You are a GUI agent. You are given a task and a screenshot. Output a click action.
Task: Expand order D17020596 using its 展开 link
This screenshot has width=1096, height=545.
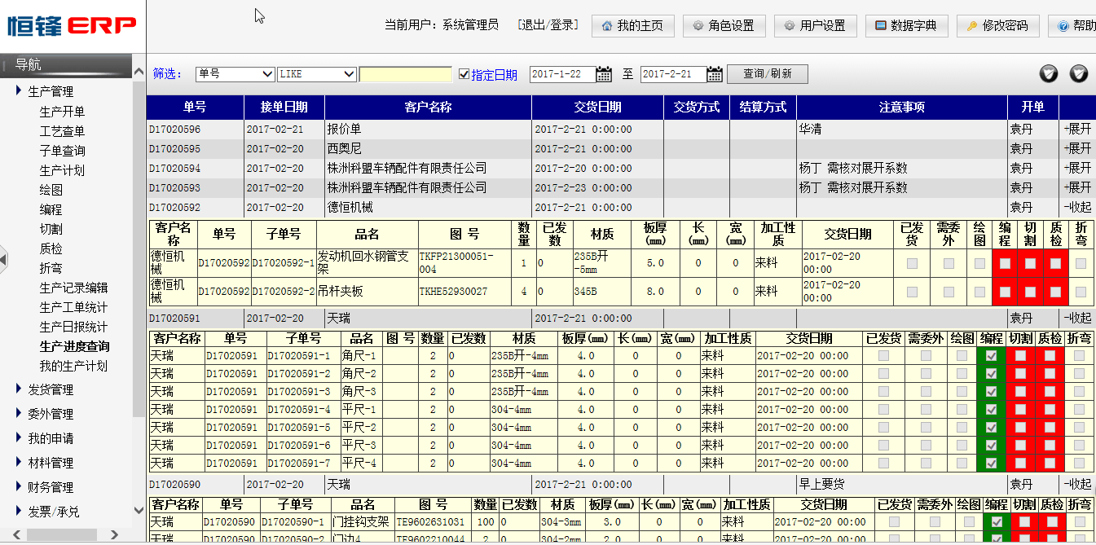[1077, 129]
